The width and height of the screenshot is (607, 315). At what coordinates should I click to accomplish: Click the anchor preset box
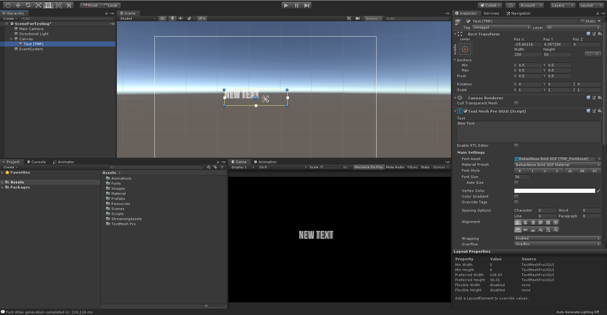click(465, 49)
